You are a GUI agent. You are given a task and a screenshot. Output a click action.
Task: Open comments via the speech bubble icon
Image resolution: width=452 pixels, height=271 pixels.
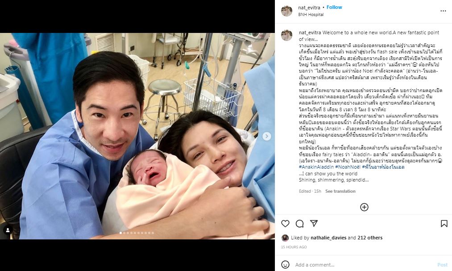tap(299, 223)
